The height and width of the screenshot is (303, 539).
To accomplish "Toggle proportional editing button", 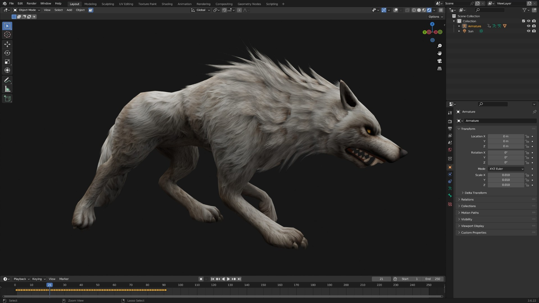I will point(239,10).
